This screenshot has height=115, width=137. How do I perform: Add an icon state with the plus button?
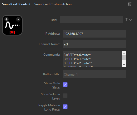7,19
